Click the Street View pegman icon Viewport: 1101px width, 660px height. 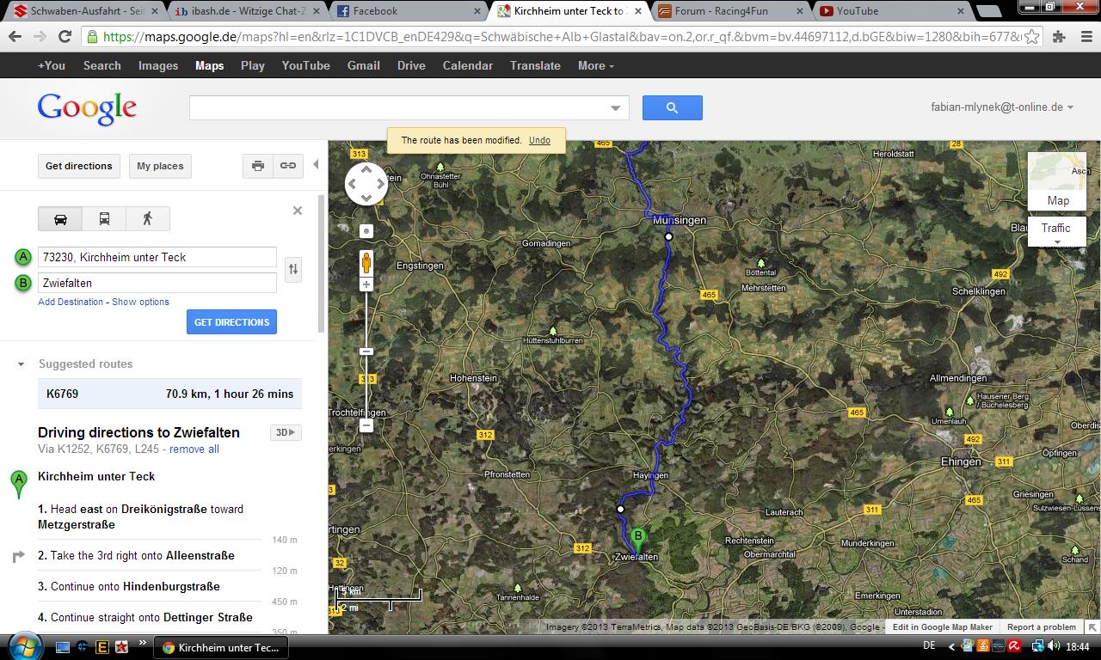click(366, 262)
